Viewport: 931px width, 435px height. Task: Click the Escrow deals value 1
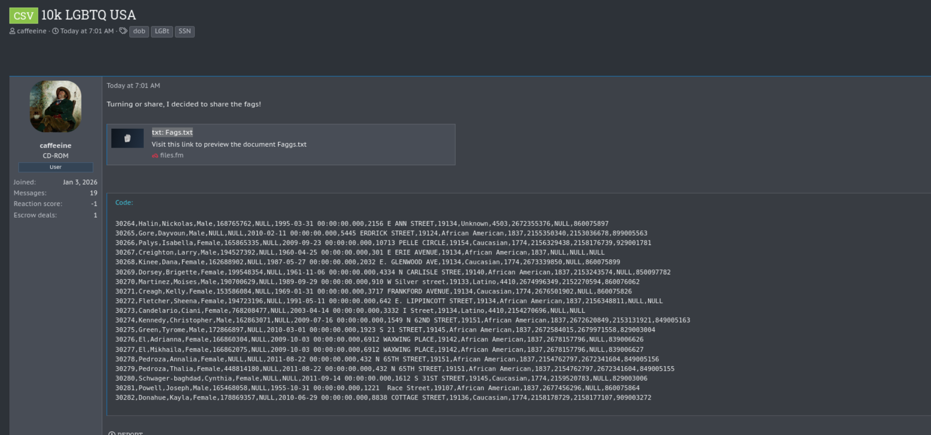pyautogui.click(x=95, y=215)
